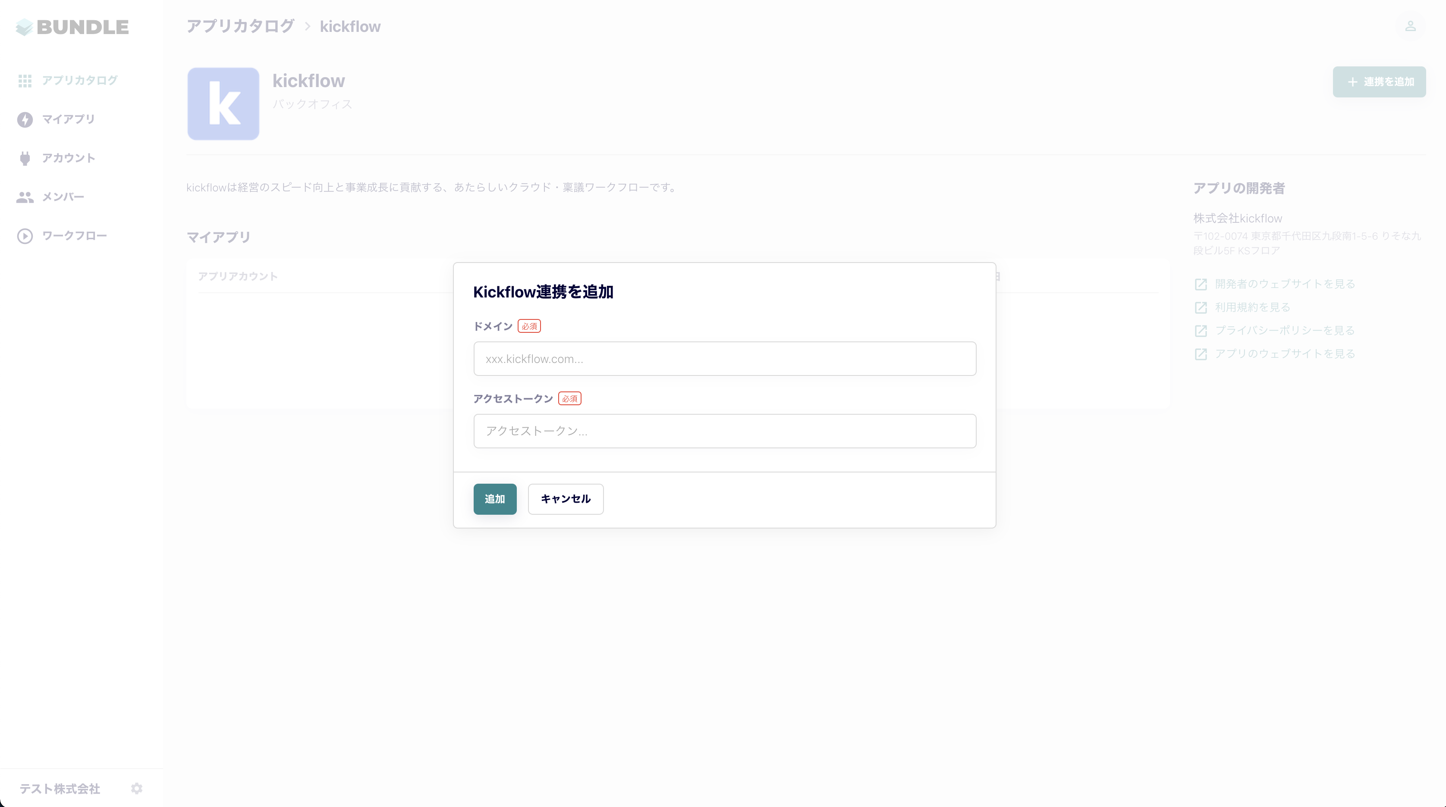Click the マイアプリ lightning bolt icon

tap(25, 119)
